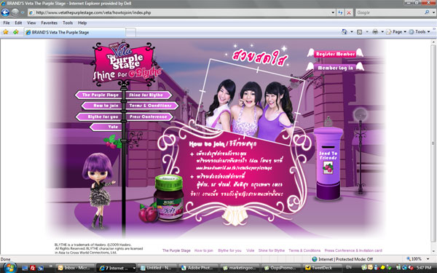Expand the Feeds dropdown arrow
The width and height of the screenshot is (437, 273).
(x=367, y=32)
